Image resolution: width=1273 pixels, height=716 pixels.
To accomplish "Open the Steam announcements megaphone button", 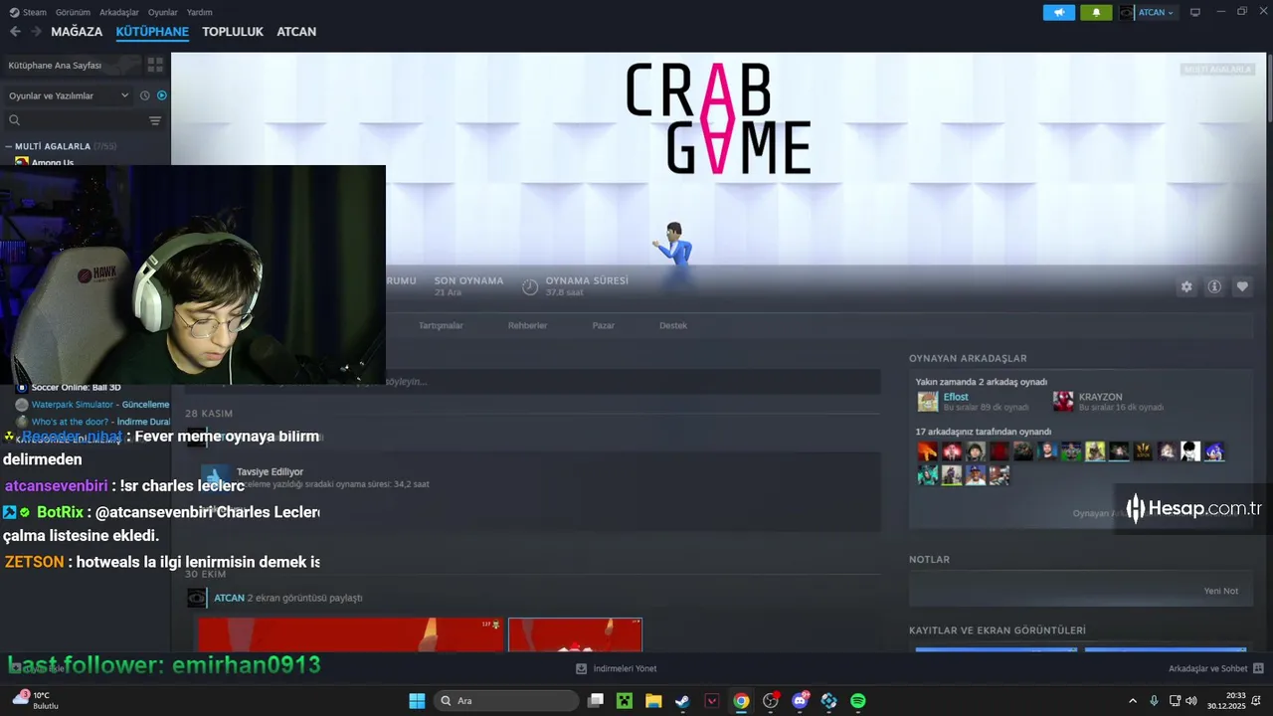I will pyautogui.click(x=1059, y=12).
